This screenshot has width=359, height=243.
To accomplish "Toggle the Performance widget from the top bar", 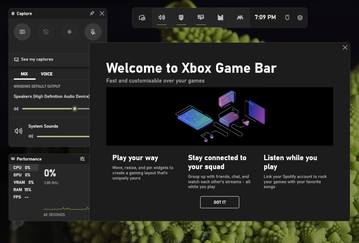I will (x=201, y=17).
